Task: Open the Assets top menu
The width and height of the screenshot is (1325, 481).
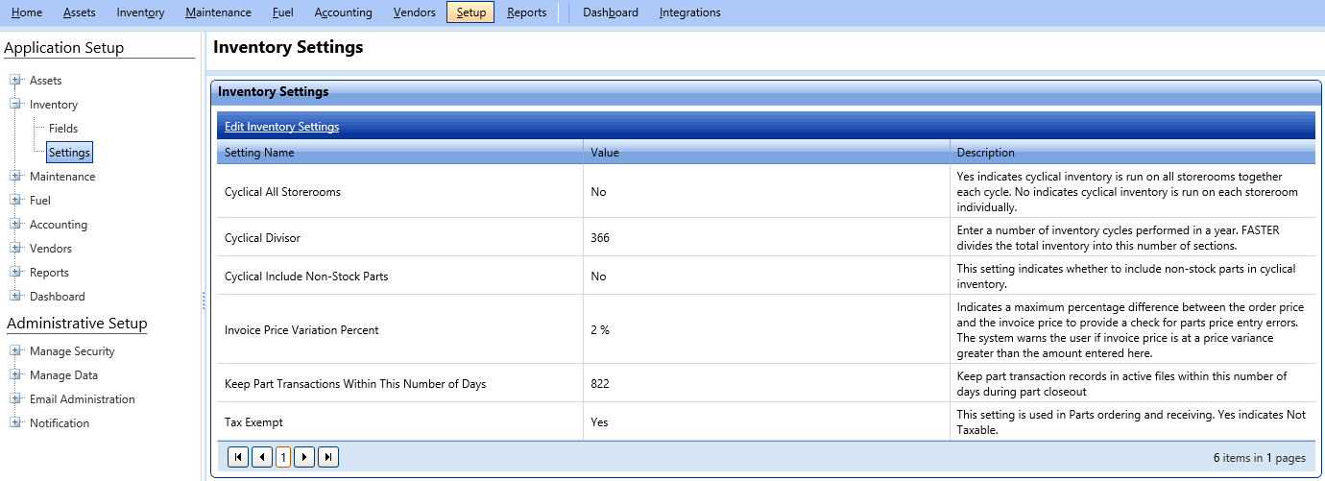Action: coord(79,12)
